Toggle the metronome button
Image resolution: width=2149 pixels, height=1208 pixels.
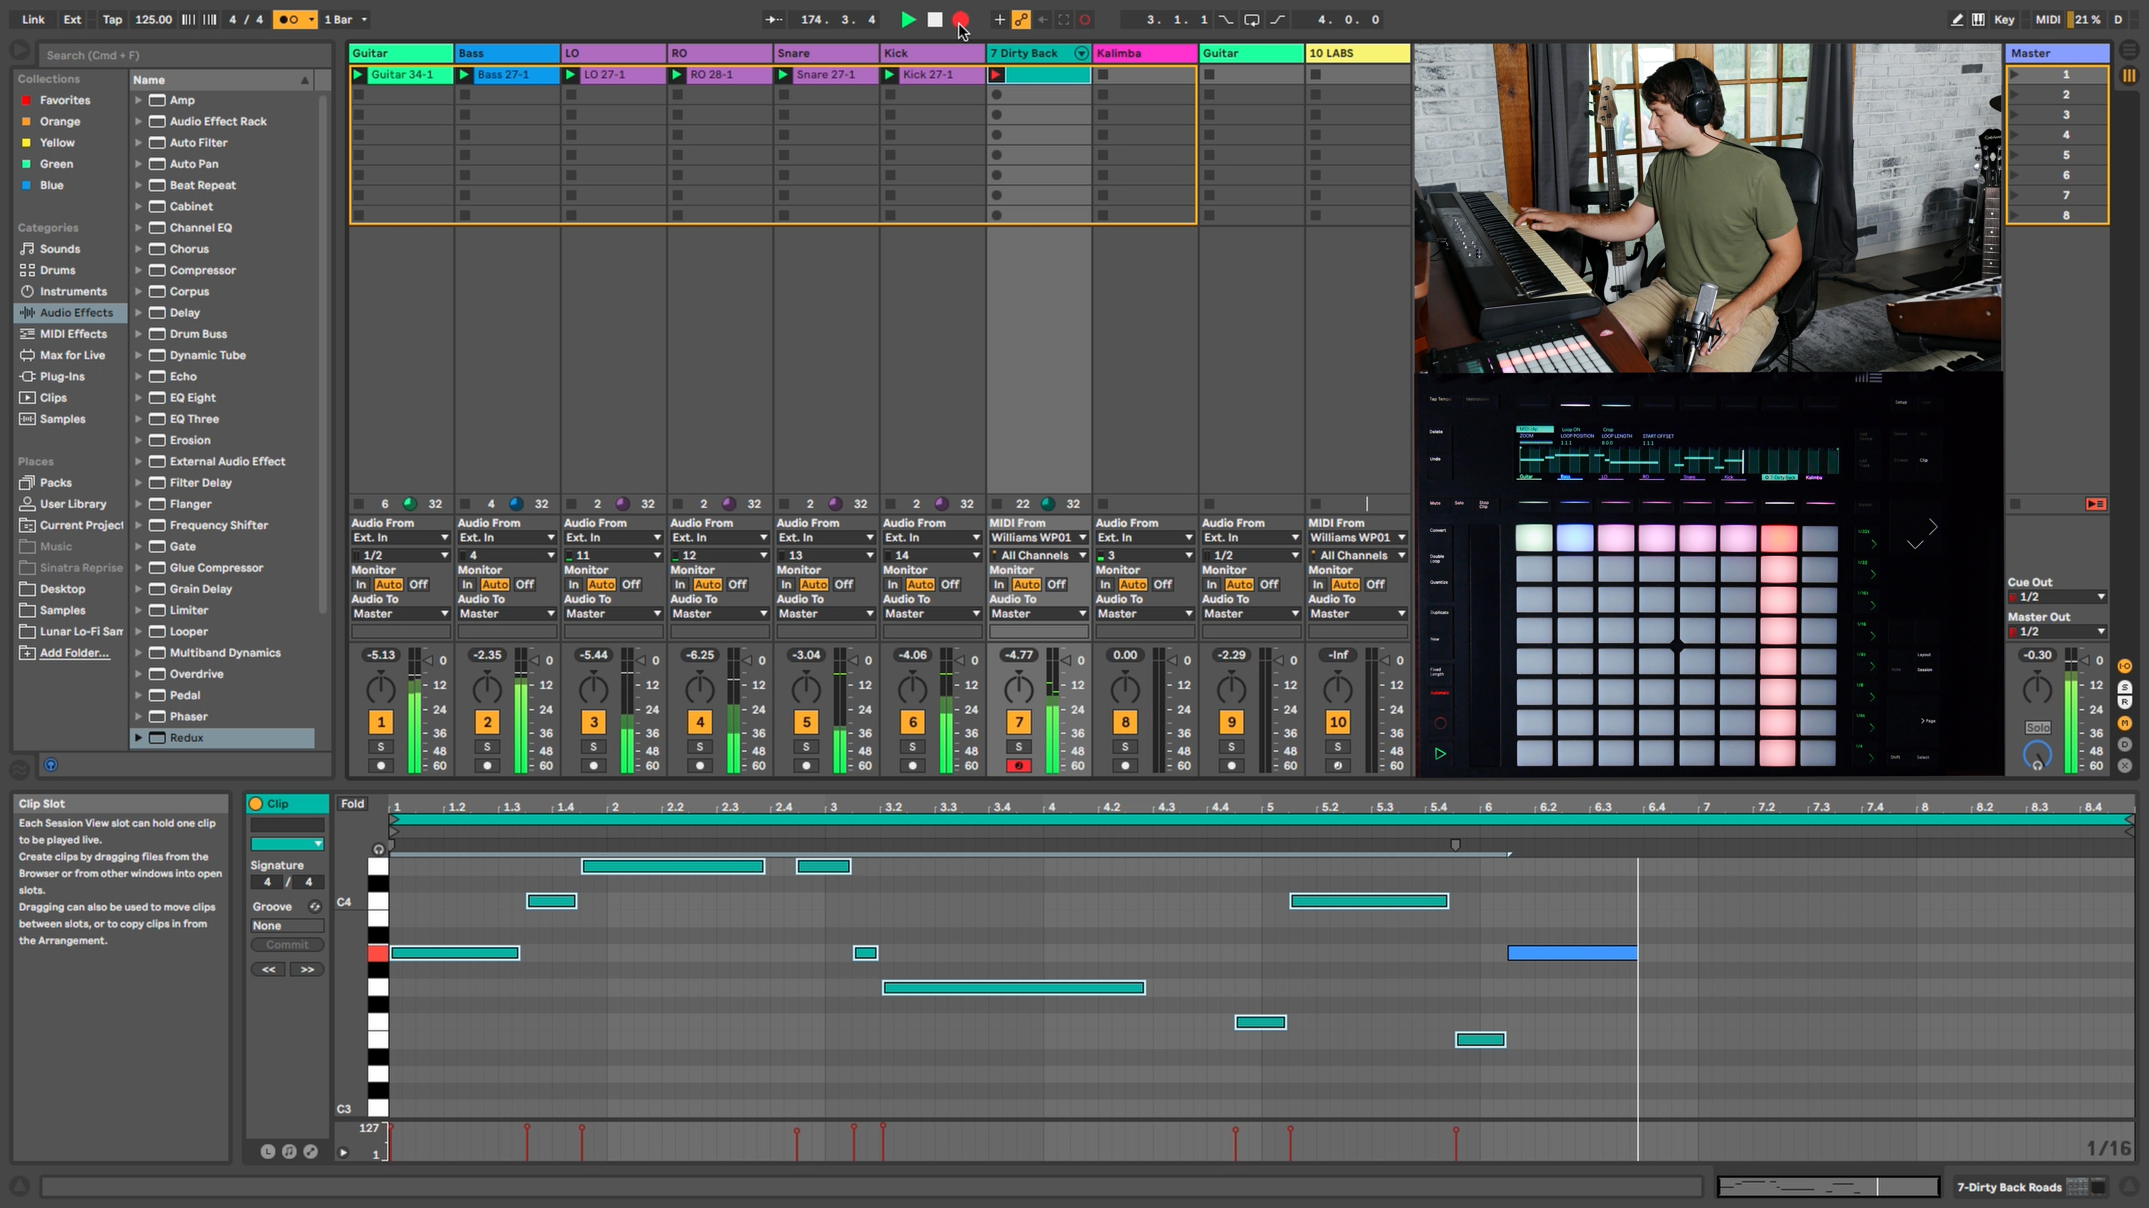pyautogui.click(x=289, y=19)
